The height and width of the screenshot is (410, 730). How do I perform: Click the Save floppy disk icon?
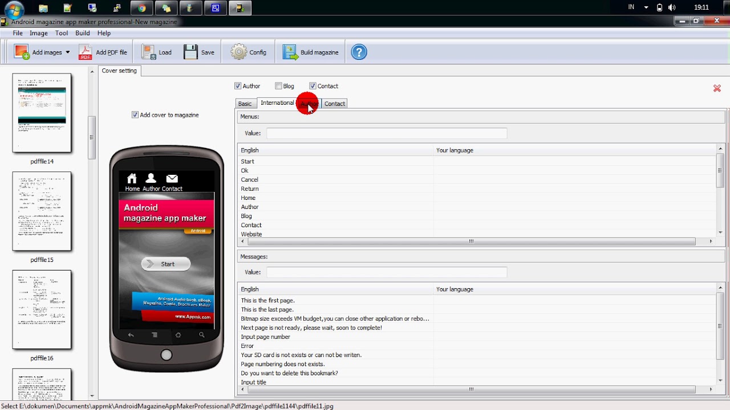click(190, 52)
